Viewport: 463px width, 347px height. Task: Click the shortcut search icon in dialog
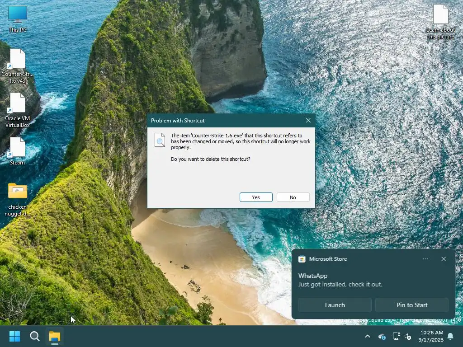(160, 140)
